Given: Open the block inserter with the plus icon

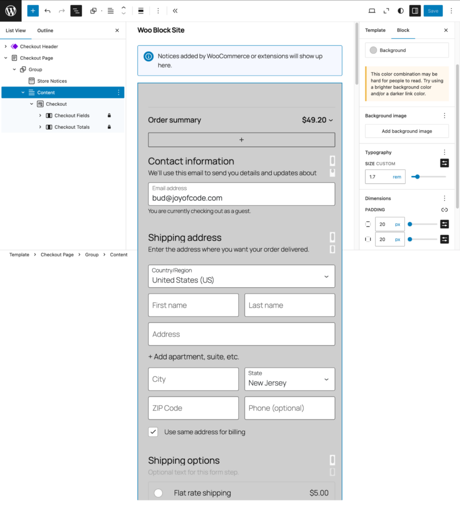Looking at the screenshot, I should [33, 10].
